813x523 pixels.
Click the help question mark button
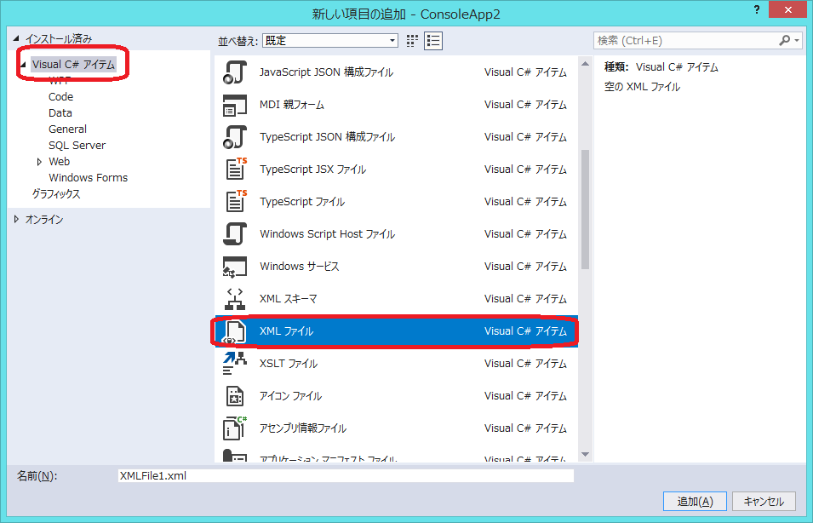[x=757, y=10]
